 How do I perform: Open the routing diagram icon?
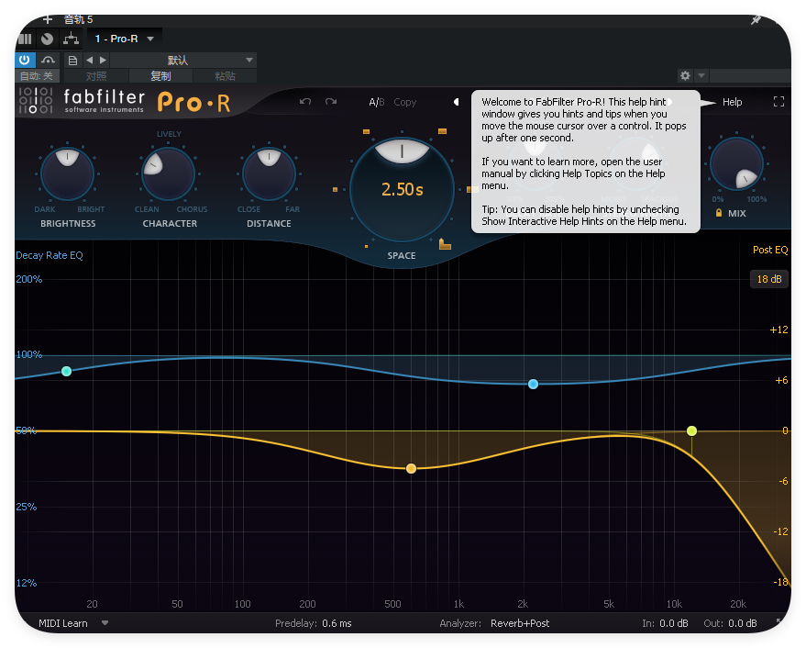[71, 39]
